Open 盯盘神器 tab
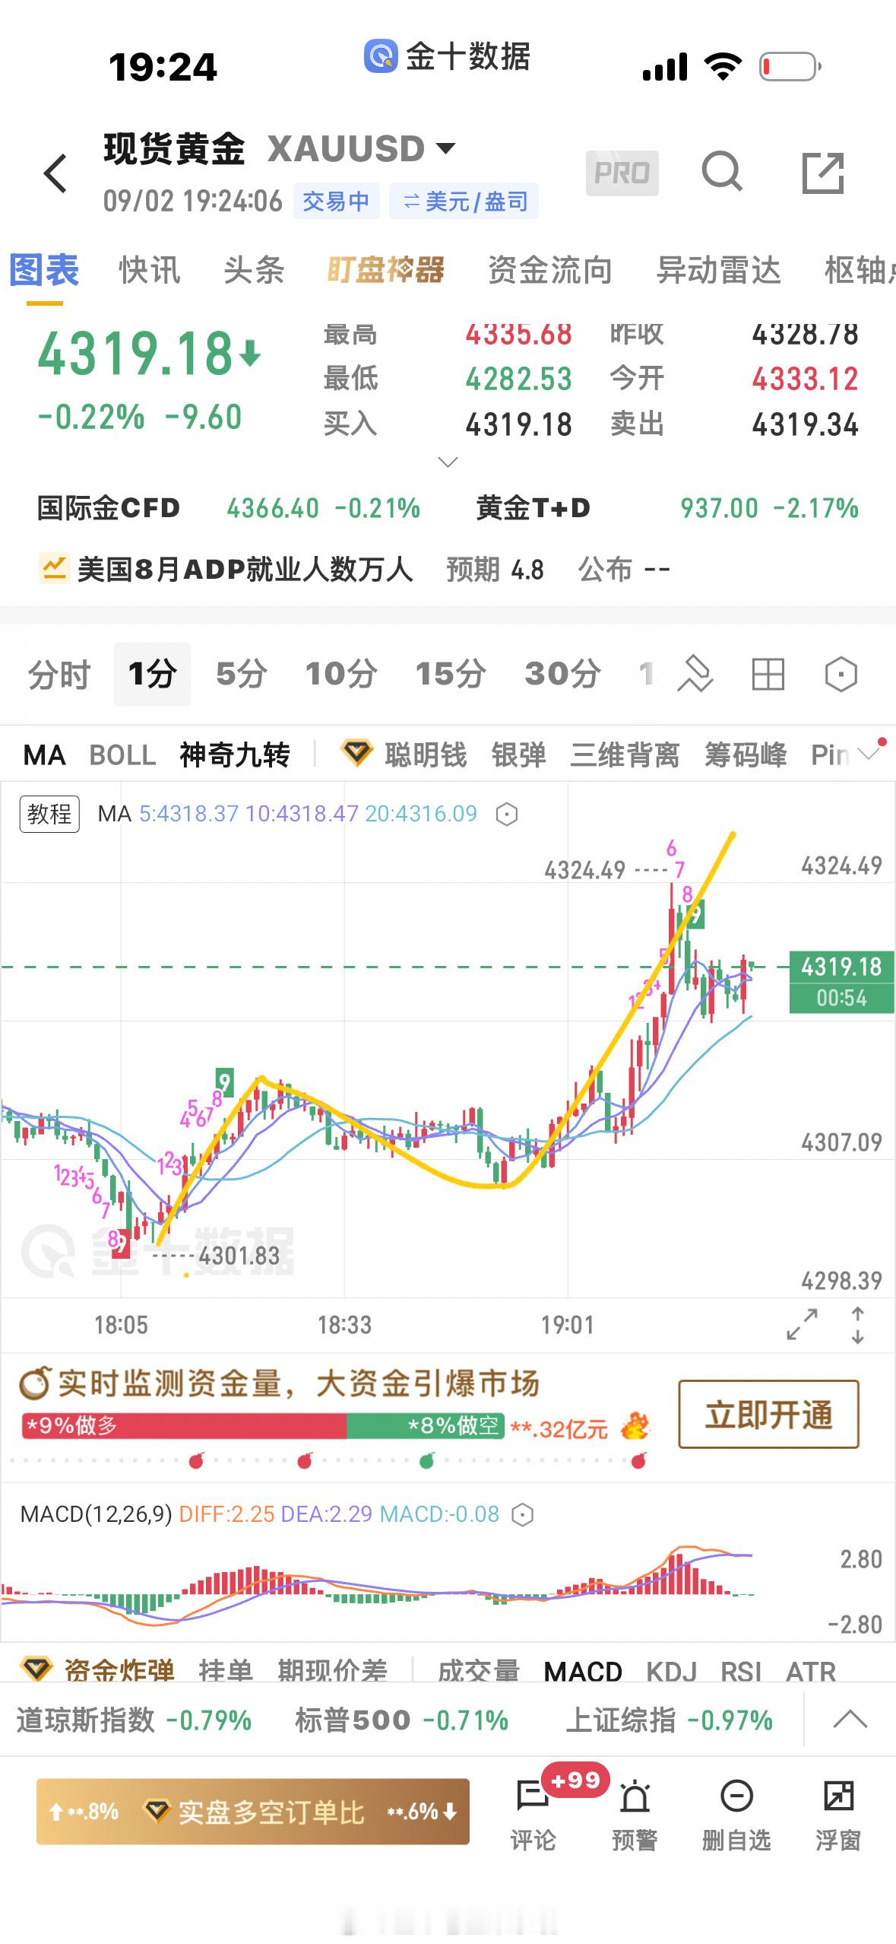The width and height of the screenshot is (896, 1944). (386, 270)
